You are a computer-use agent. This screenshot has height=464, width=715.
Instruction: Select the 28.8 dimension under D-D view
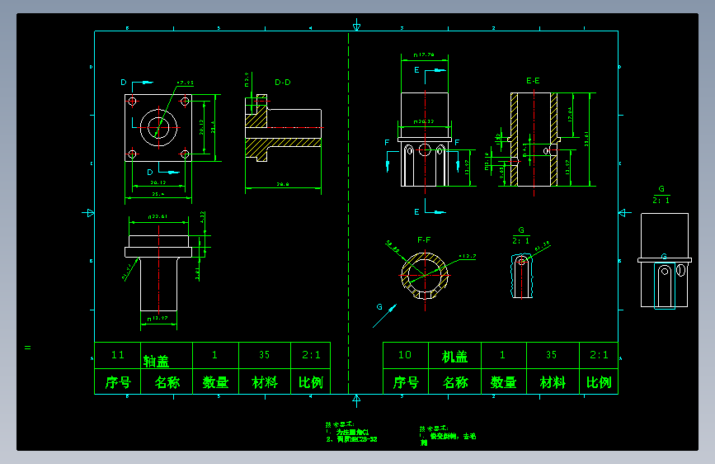coord(283,184)
